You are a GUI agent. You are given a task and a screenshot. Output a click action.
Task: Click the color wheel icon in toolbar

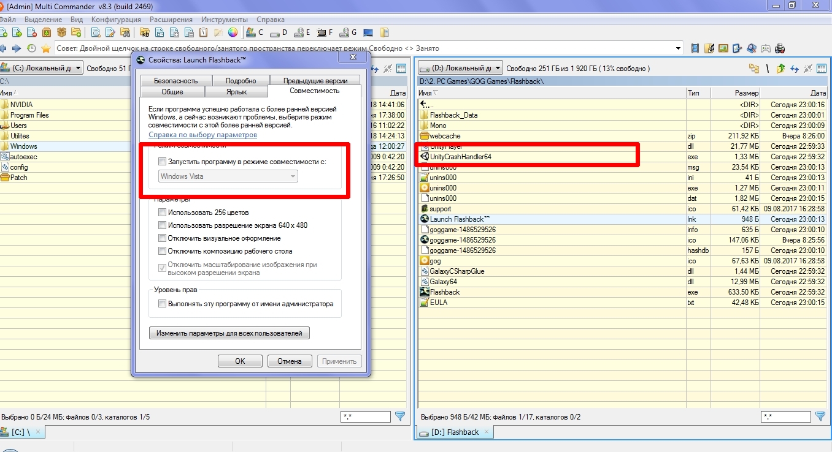click(x=233, y=32)
